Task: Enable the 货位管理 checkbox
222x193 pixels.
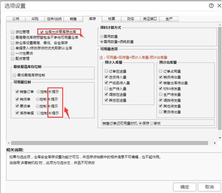Action: tap(13, 32)
